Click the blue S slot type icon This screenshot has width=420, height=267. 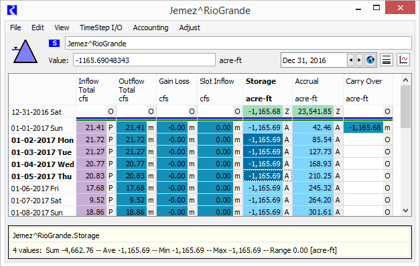point(54,43)
